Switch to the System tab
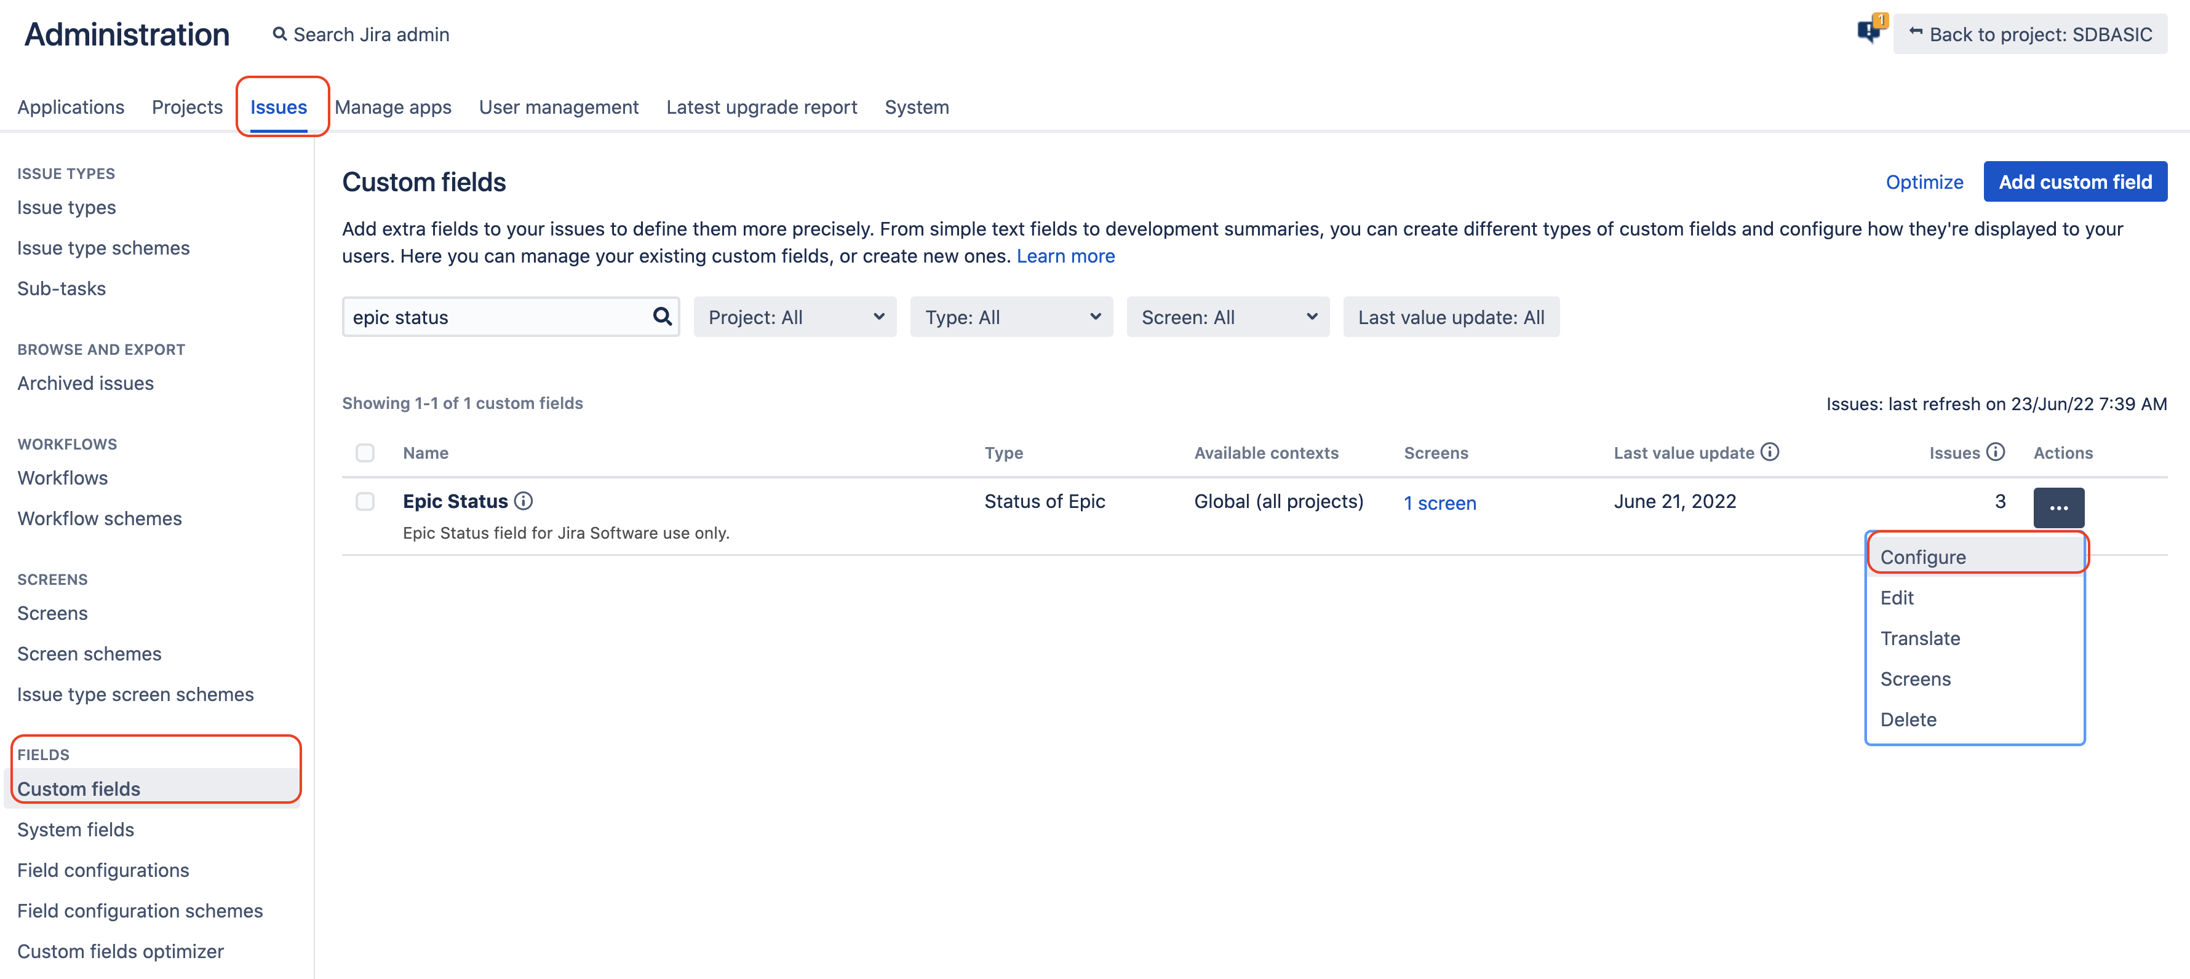Image resolution: width=2190 pixels, height=979 pixels. coord(915,107)
